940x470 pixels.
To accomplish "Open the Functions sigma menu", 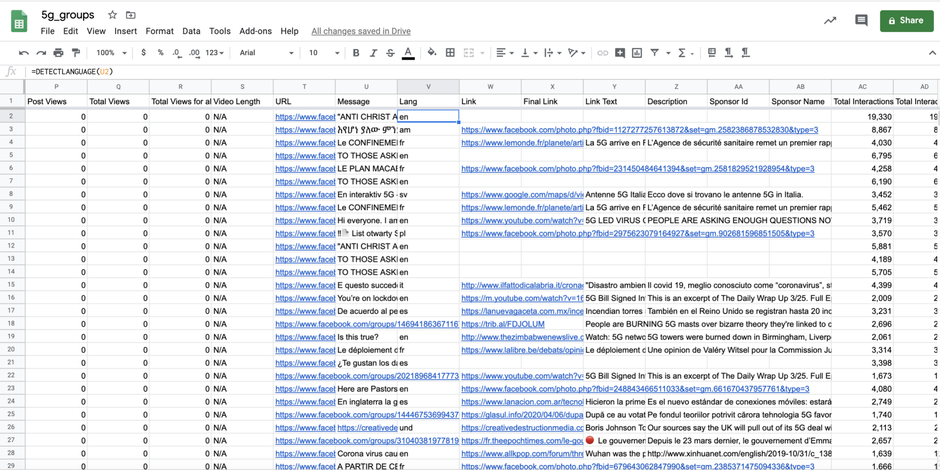I will [x=686, y=53].
